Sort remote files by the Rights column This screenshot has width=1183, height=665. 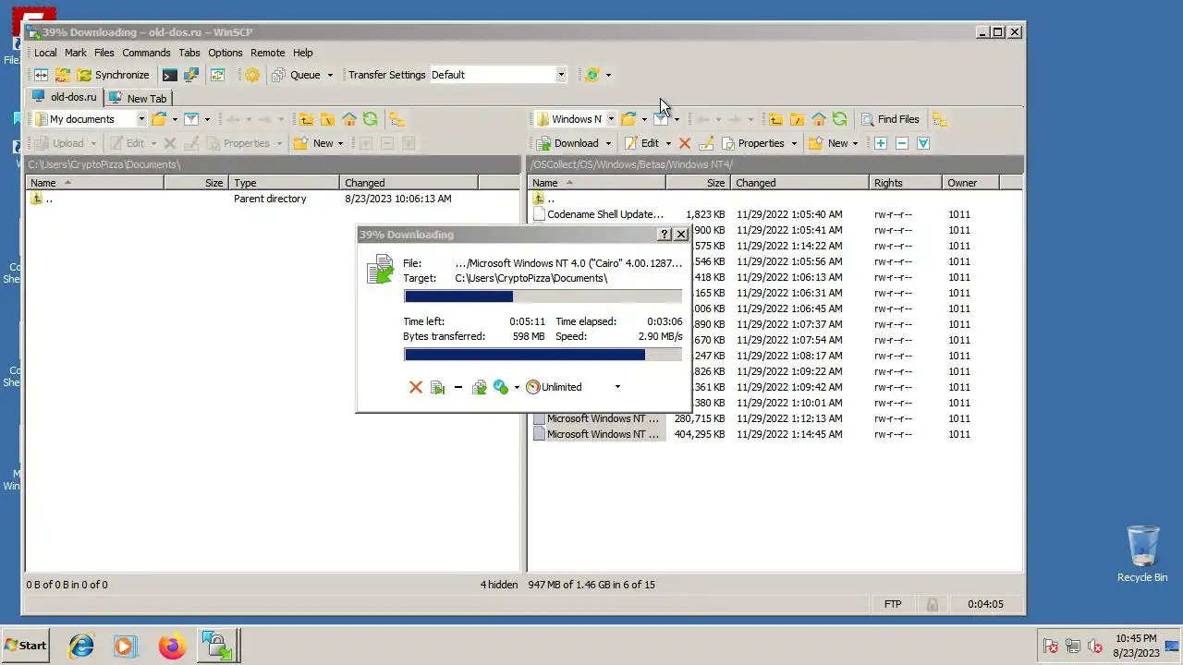[x=905, y=183]
